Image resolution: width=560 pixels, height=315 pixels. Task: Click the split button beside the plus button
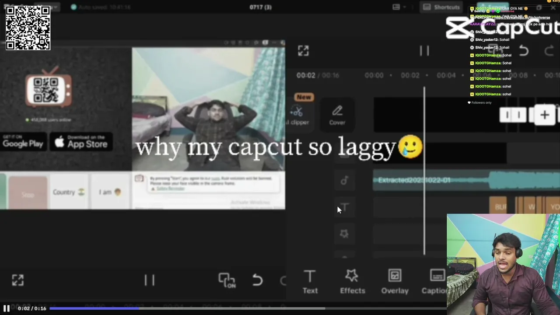tap(513, 115)
